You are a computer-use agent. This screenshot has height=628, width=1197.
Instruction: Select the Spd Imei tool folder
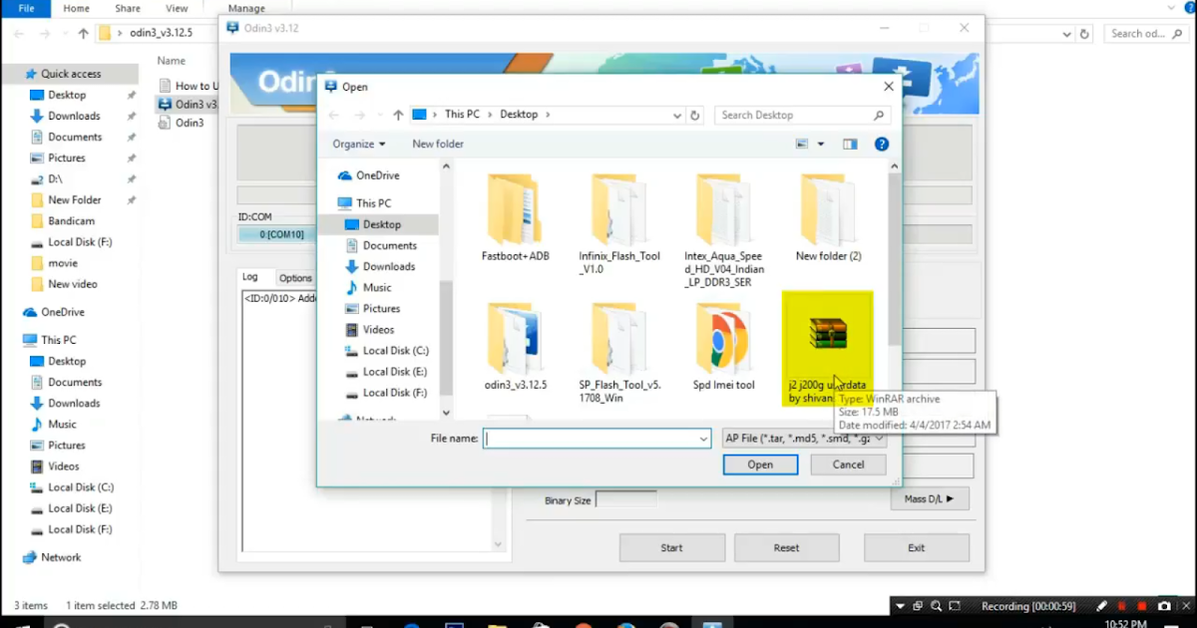point(724,347)
